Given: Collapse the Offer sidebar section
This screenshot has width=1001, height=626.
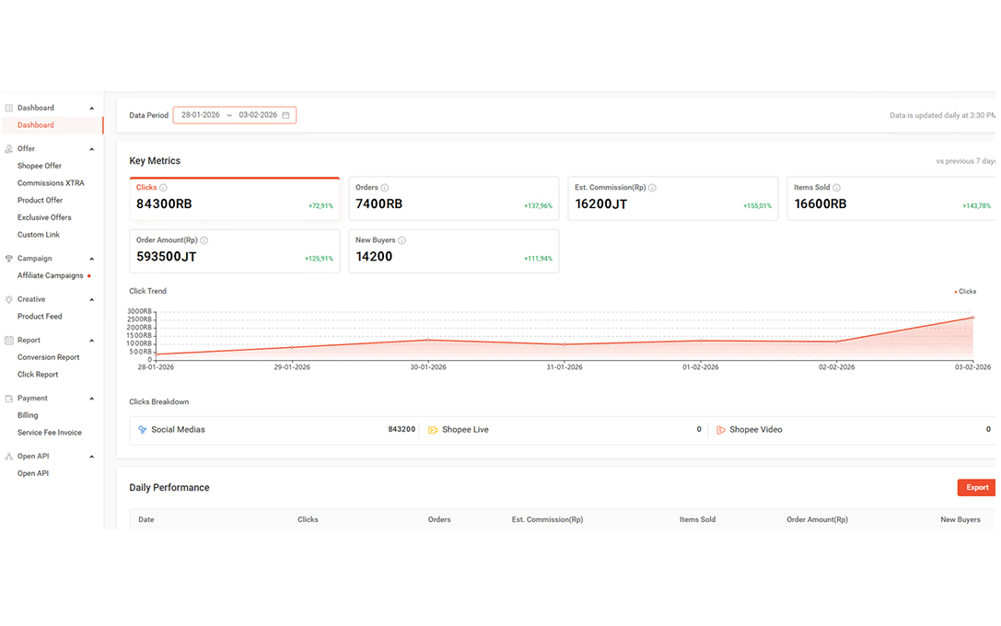Looking at the screenshot, I should pyautogui.click(x=91, y=149).
